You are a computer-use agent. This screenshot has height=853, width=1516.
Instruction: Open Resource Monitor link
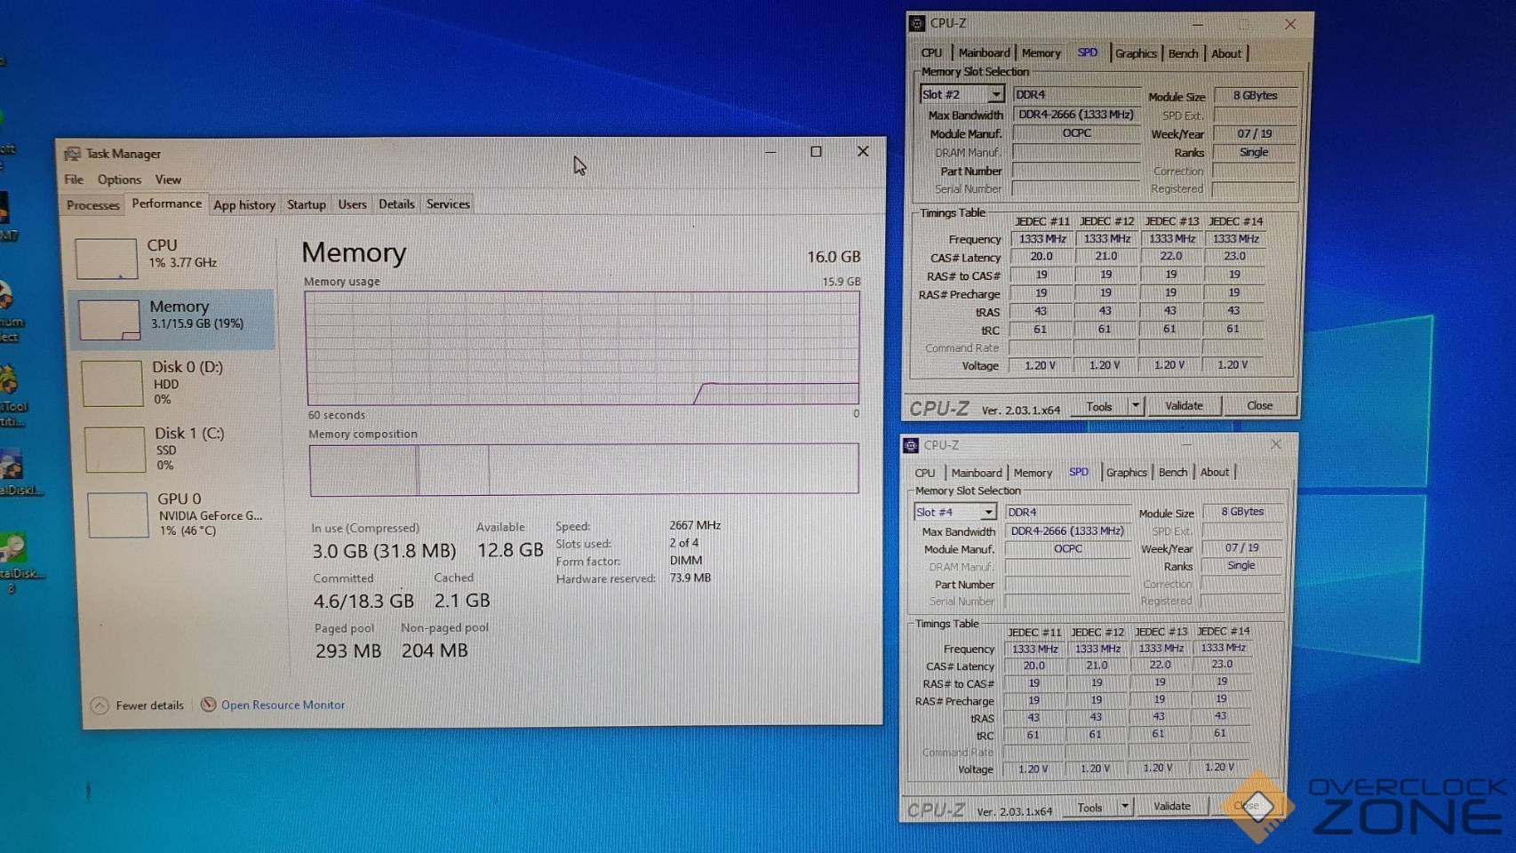point(283,705)
